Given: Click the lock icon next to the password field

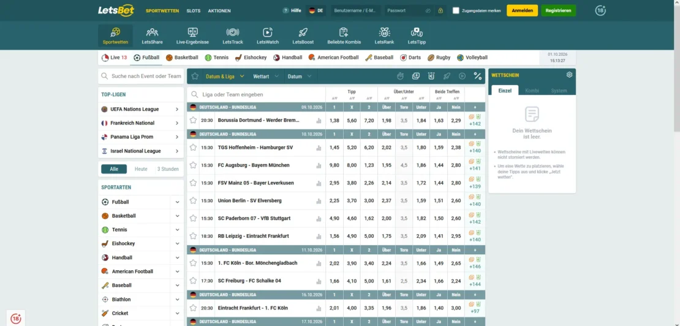Looking at the screenshot, I should pyautogui.click(x=440, y=10).
